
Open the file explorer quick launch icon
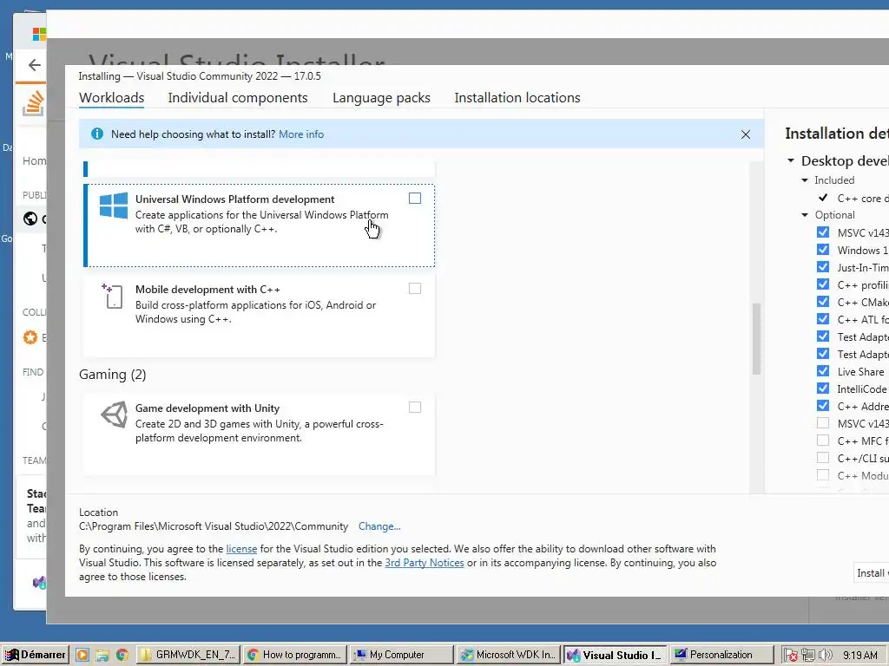coord(102,655)
